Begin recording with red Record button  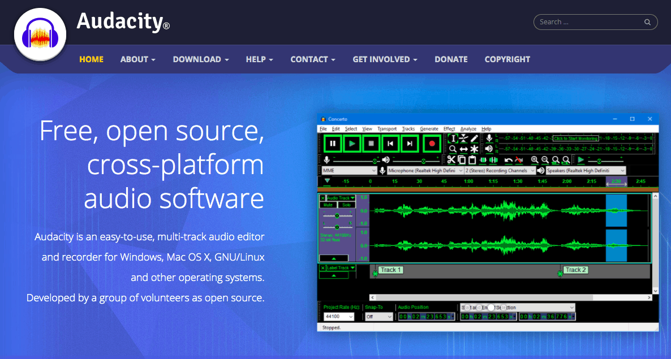coord(432,144)
